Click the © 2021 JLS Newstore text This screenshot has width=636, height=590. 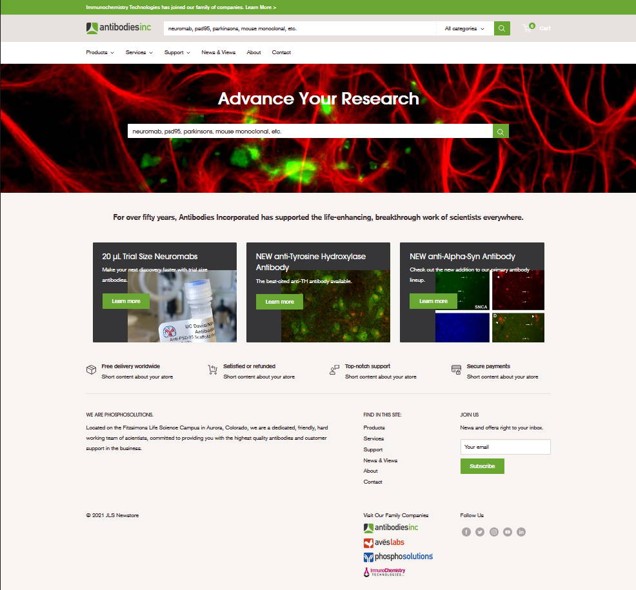pos(112,515)
